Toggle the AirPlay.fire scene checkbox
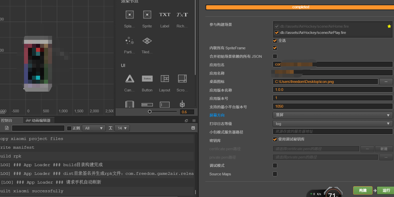Viewport: 394px width, 197px height. (x=277, y=33)
